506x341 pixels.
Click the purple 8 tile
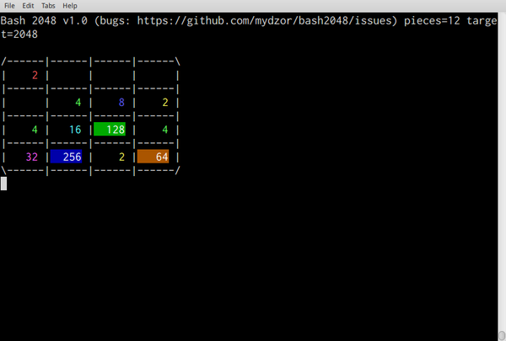click(x=121, y=103)
